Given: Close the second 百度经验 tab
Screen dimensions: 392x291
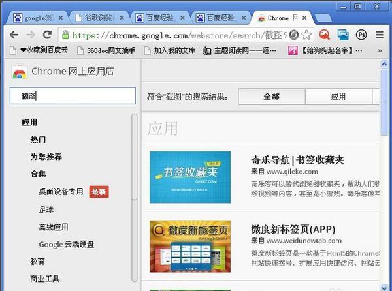Looking at the screenshot, I should 244,18.
